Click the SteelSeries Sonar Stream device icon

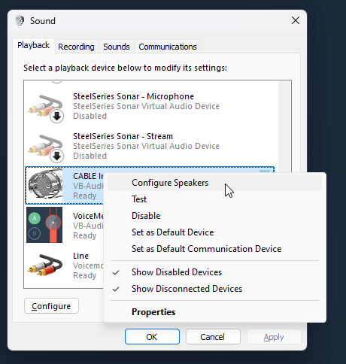point(46,148)
